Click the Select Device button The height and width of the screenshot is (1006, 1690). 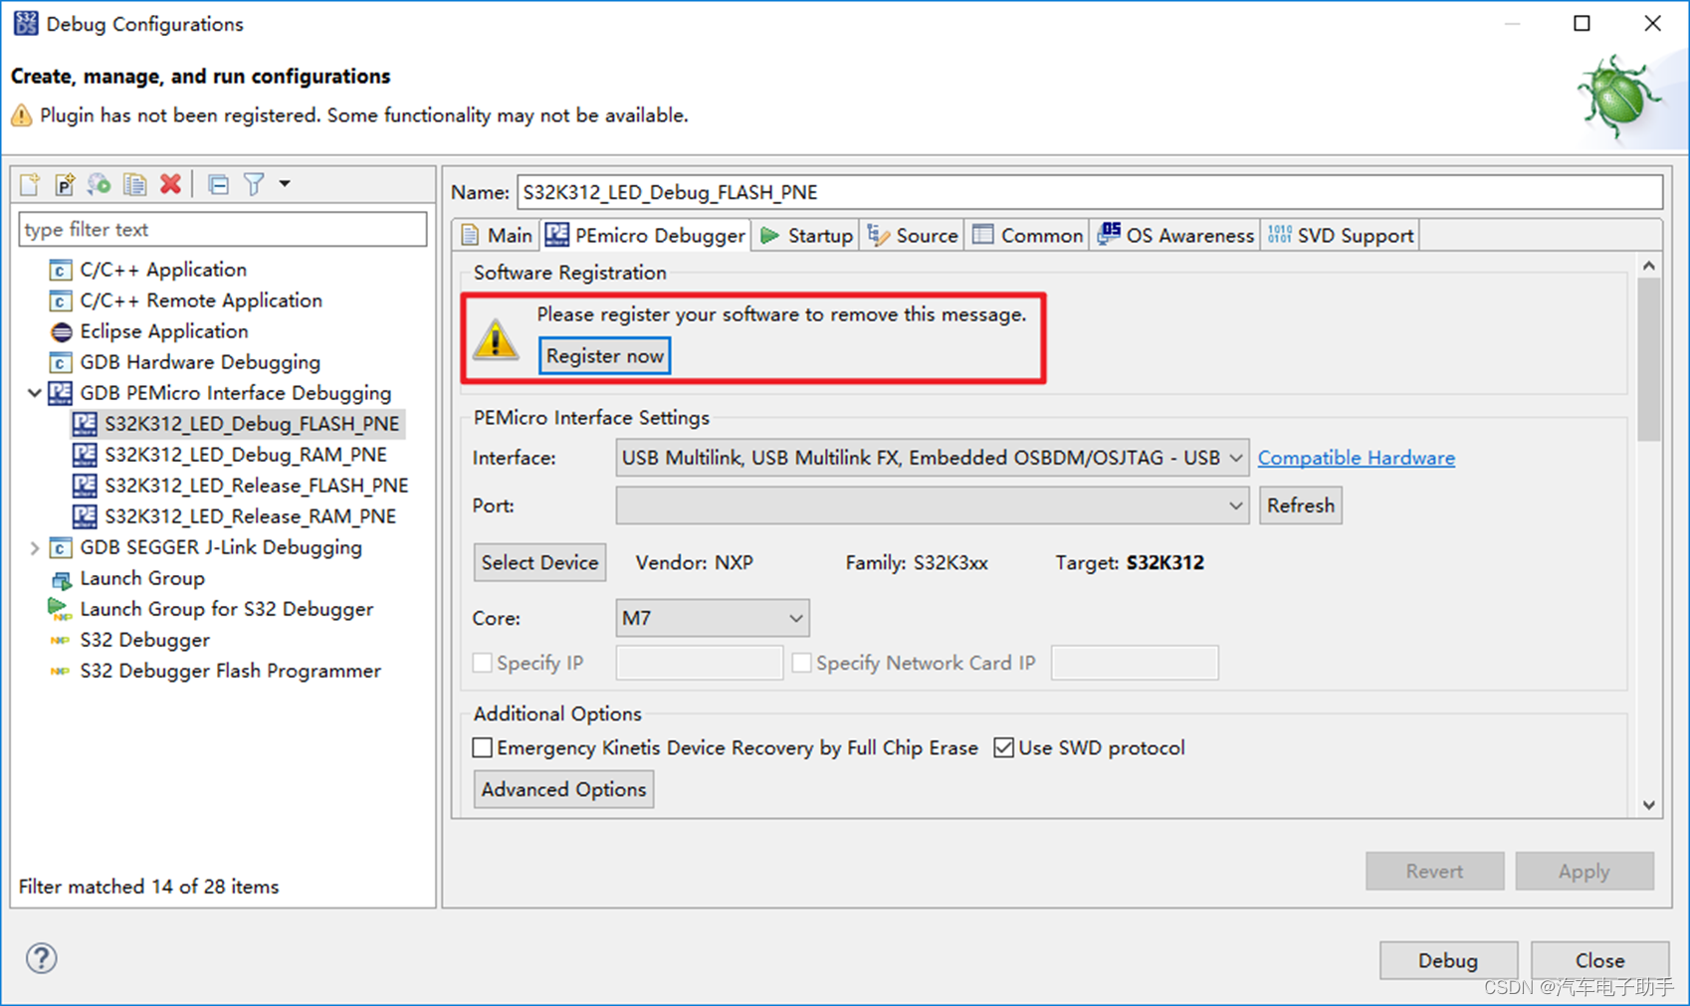tap(540, 562)
